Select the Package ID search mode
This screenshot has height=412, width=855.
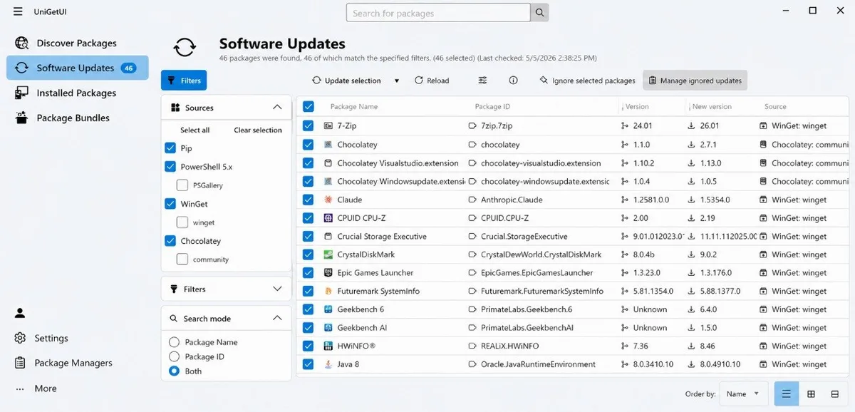tap(174, 356)
